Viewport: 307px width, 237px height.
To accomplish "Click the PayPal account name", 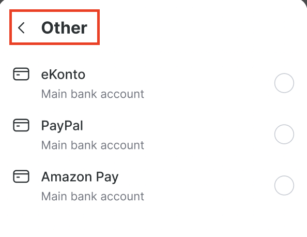I will coord(62,126).
